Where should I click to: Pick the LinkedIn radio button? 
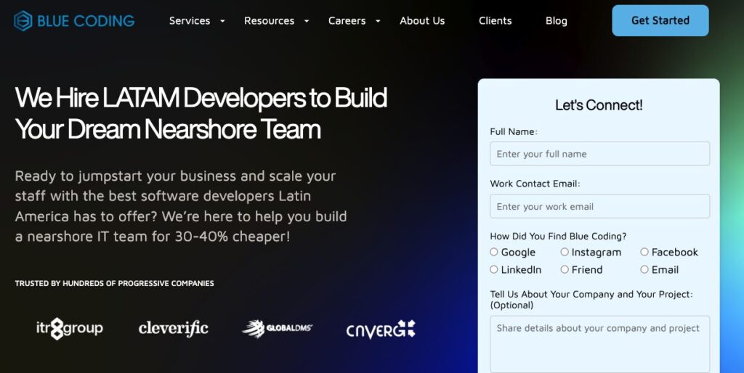point(494,269)
